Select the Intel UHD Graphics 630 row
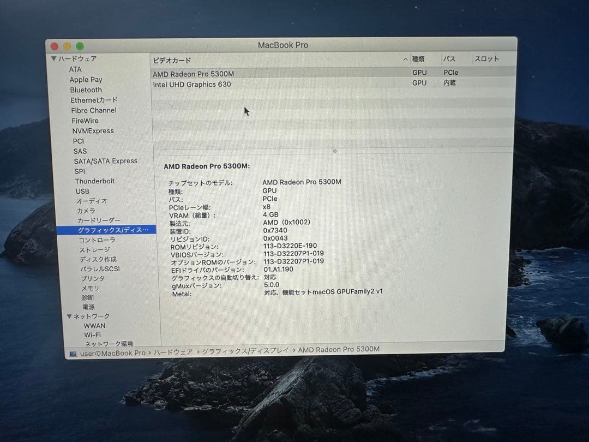589x442 pixels. (x=191, y=84)
